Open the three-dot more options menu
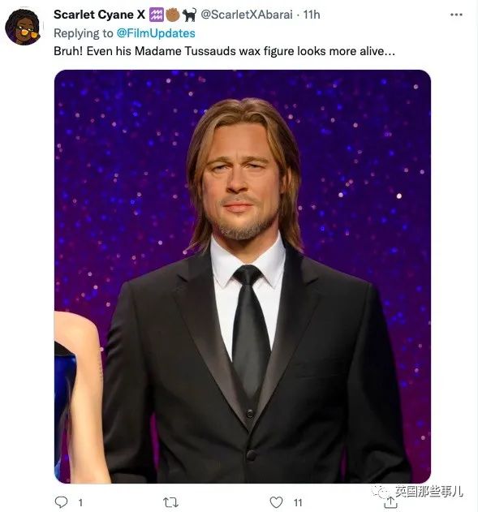478x512 pixels. tap(456, 15)
